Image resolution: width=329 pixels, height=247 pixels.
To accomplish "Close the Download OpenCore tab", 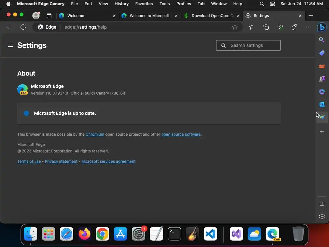I will 238,16.
